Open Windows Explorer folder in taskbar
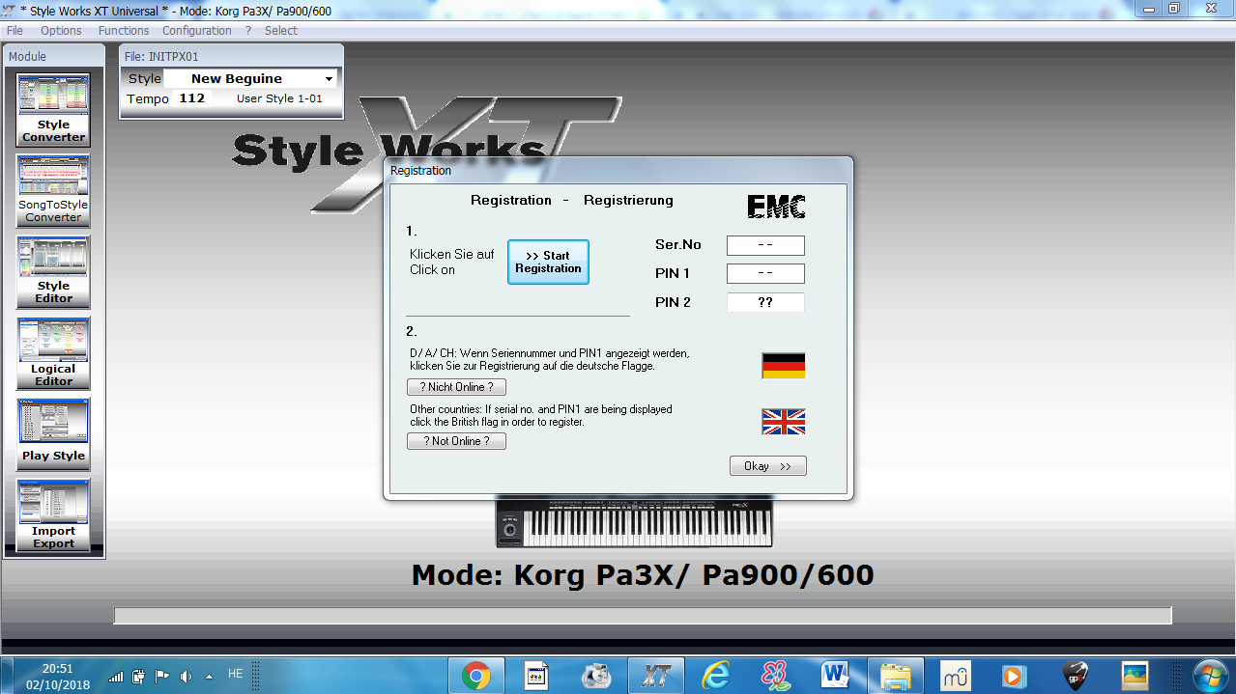Viewport: 1236px width, 694px height. (895, 676)
